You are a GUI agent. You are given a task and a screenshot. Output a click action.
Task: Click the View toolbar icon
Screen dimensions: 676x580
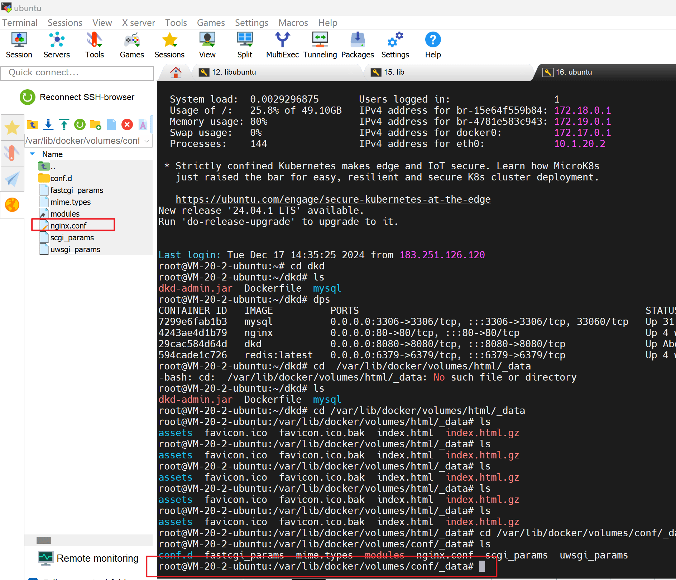click(x=207, y=45)
